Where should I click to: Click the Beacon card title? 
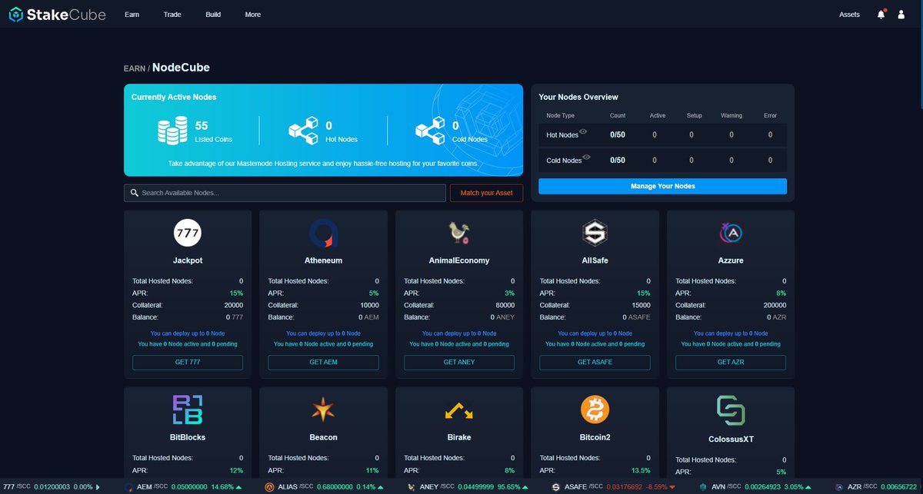(324, 437)
